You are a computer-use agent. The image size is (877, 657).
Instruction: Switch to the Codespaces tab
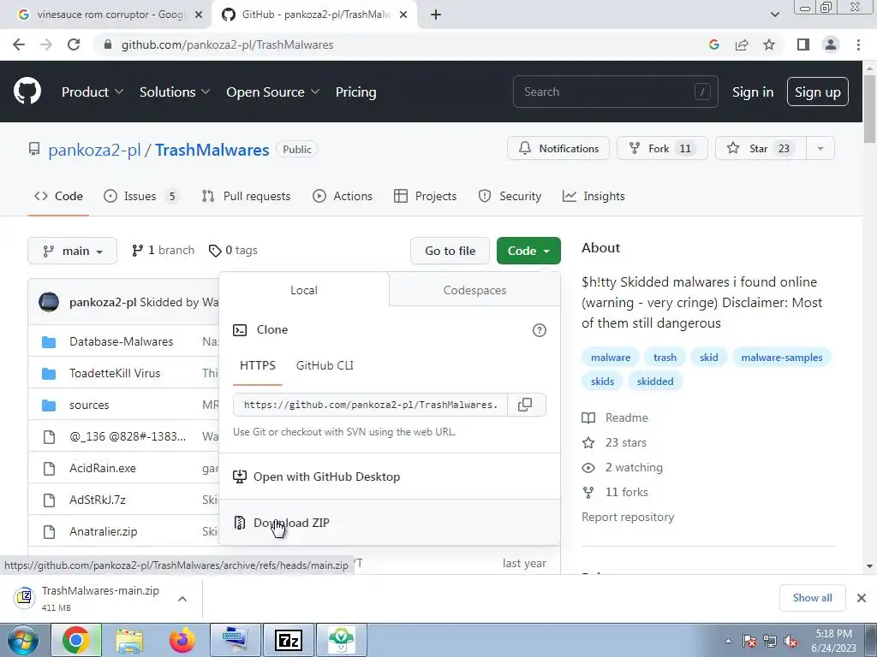(474, 291)
